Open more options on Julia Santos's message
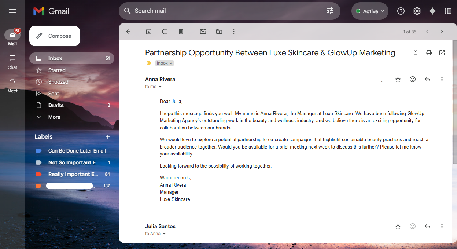 [x=442, y=226]
